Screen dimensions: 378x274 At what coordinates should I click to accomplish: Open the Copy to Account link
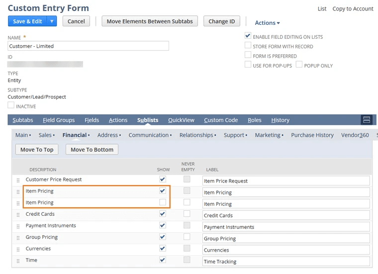click(353, 8)
